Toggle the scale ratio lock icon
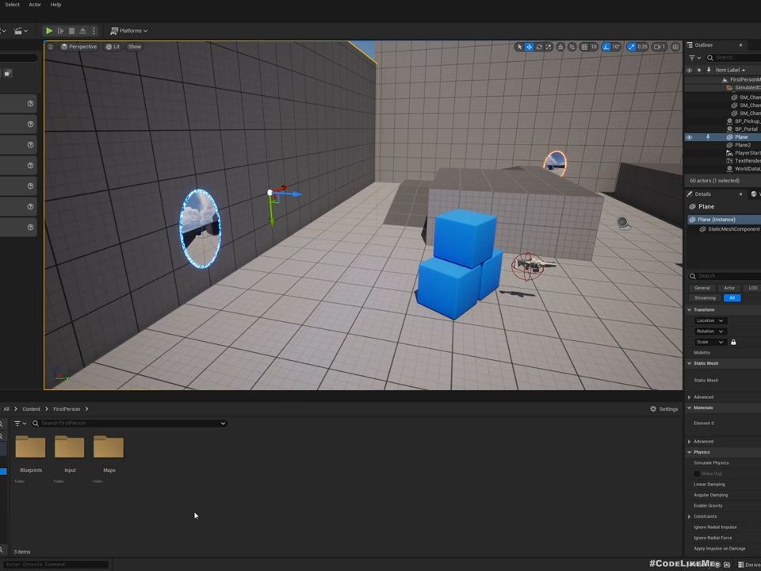 point(733,343)
